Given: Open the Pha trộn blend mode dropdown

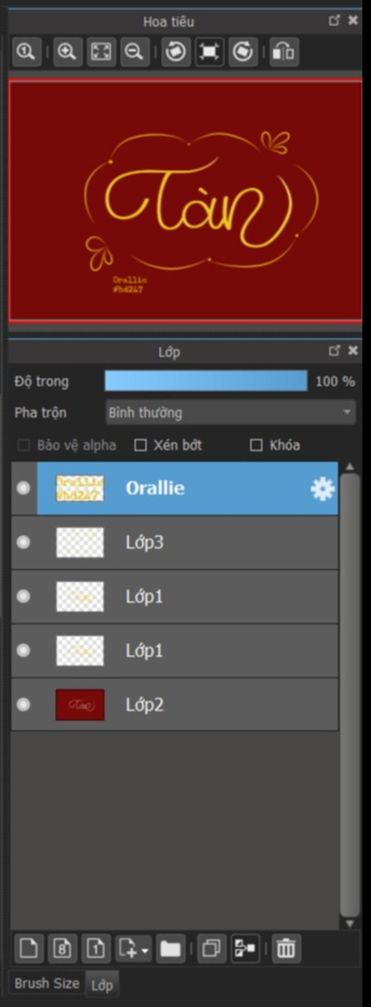Looking at the screenshot, I should (x=230, y=412).
